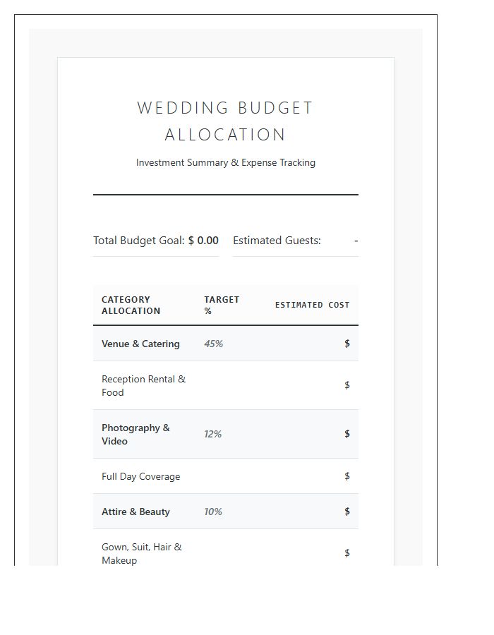This screenshot has height=635, width=494.
Task: Click the Reception Rental & Food cost cell
Action: 347,385
